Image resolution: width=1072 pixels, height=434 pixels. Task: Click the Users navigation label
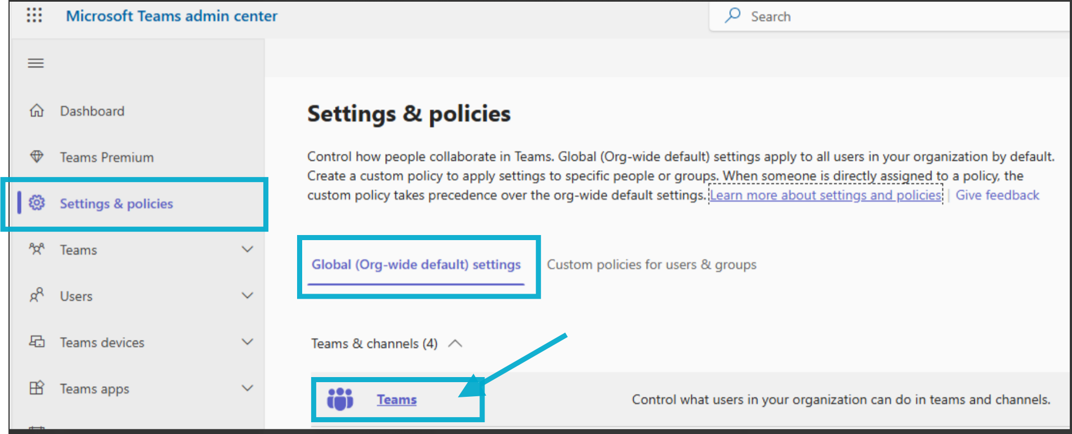76,296
